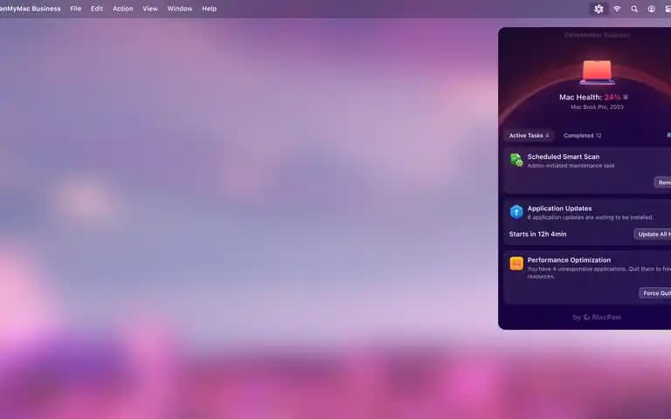This screenshot has height=419, width=671.
Task: Click the 'Scheduled Smart Scan' title
Action: 564,156
